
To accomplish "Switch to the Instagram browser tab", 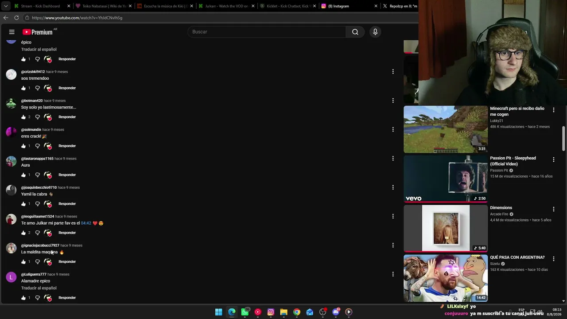I will tap(350, 6).
